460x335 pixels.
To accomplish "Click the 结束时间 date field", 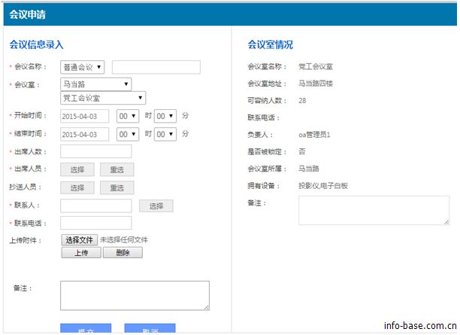I will [x=84, y=134].
